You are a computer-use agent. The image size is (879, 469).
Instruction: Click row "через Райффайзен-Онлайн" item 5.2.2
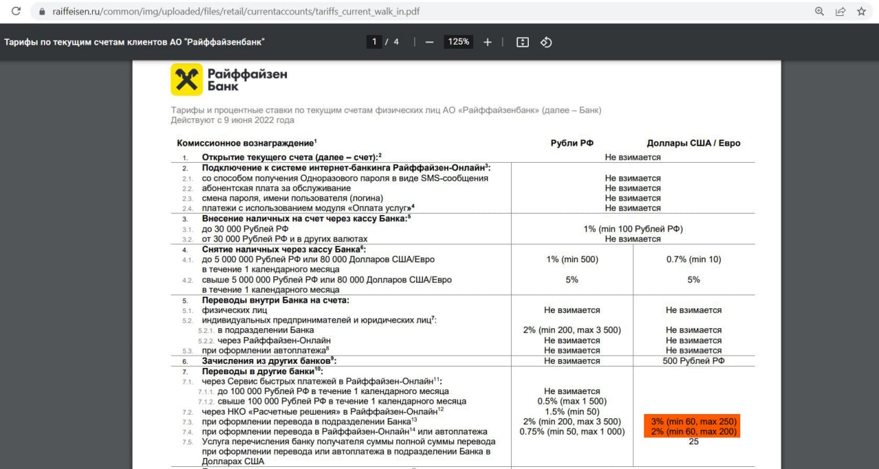274,341
